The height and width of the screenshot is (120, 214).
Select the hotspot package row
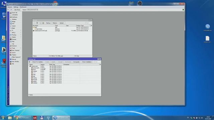pos(65,71)
